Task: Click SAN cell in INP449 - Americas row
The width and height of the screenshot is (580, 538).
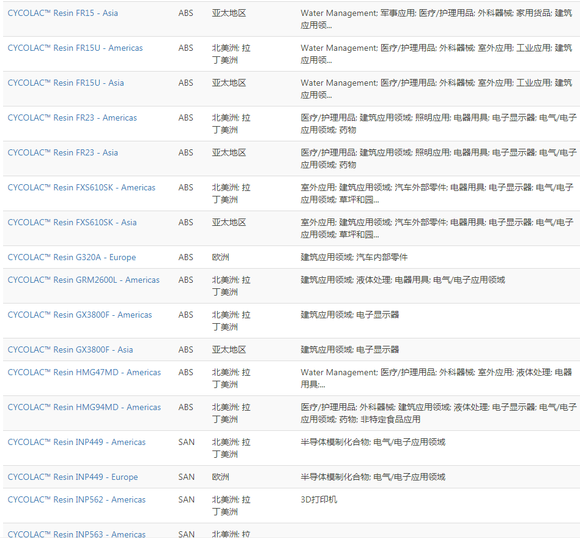Action: 186,442
